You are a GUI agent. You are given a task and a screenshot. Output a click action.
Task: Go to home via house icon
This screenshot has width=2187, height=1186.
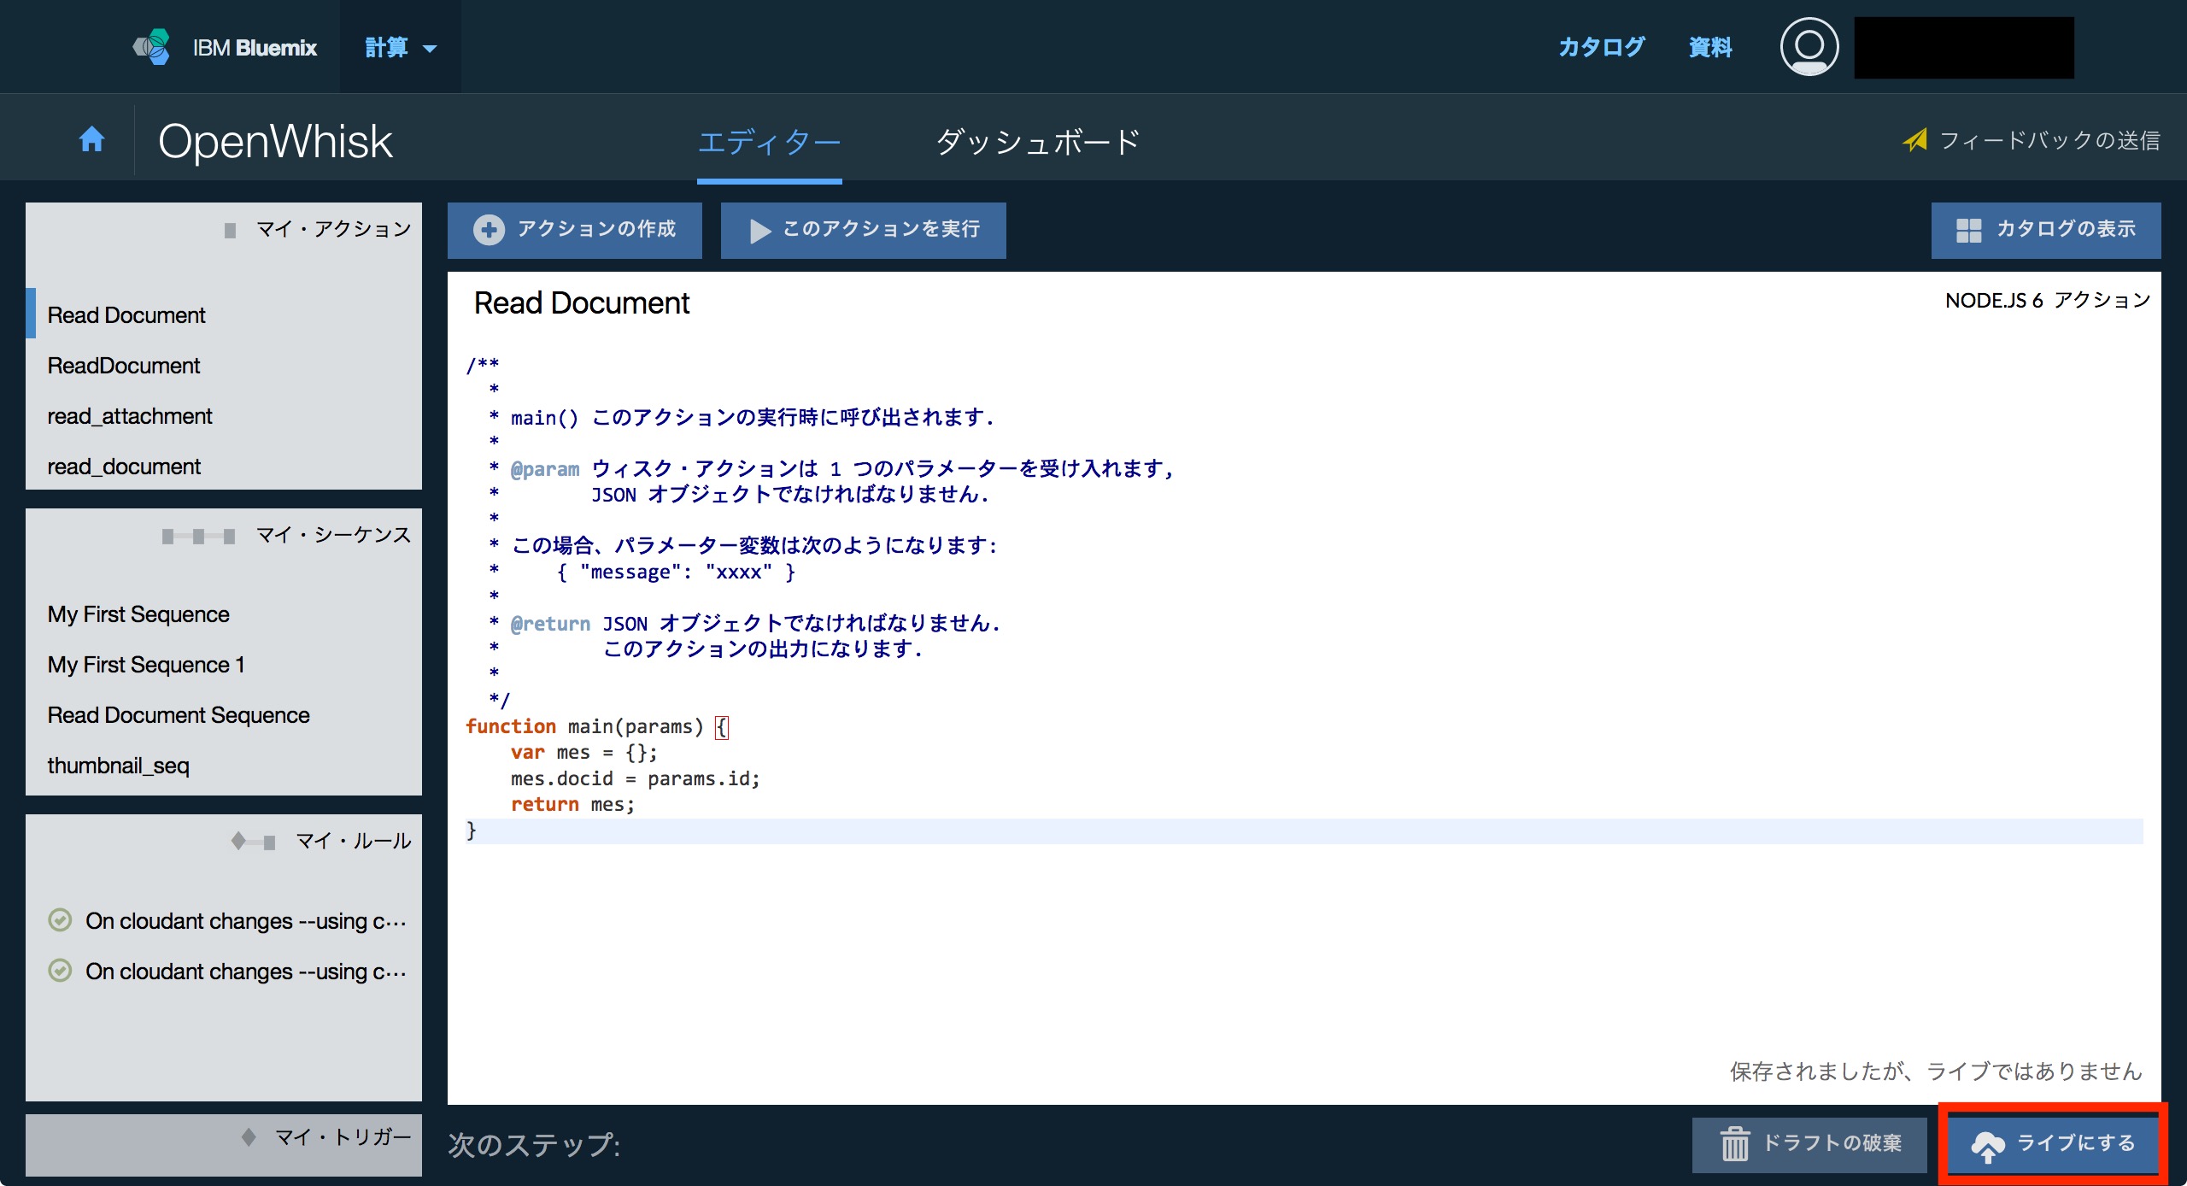pyautogui.click(x=91, y=139)
